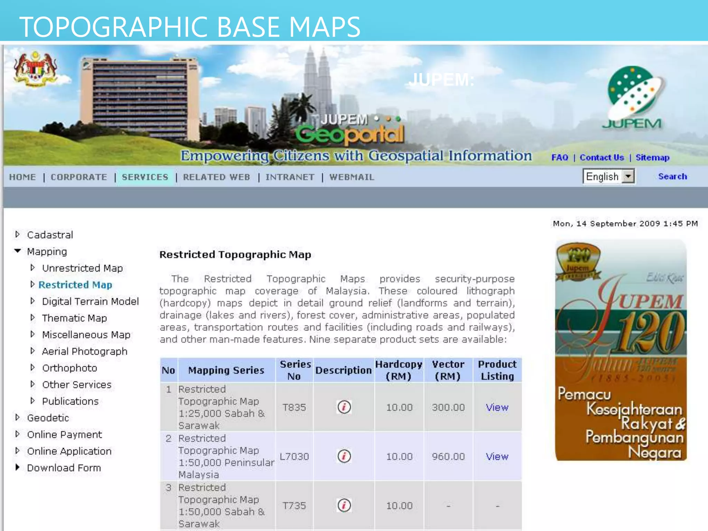
Task: Click the info icon for series T835
Action: 344,407
